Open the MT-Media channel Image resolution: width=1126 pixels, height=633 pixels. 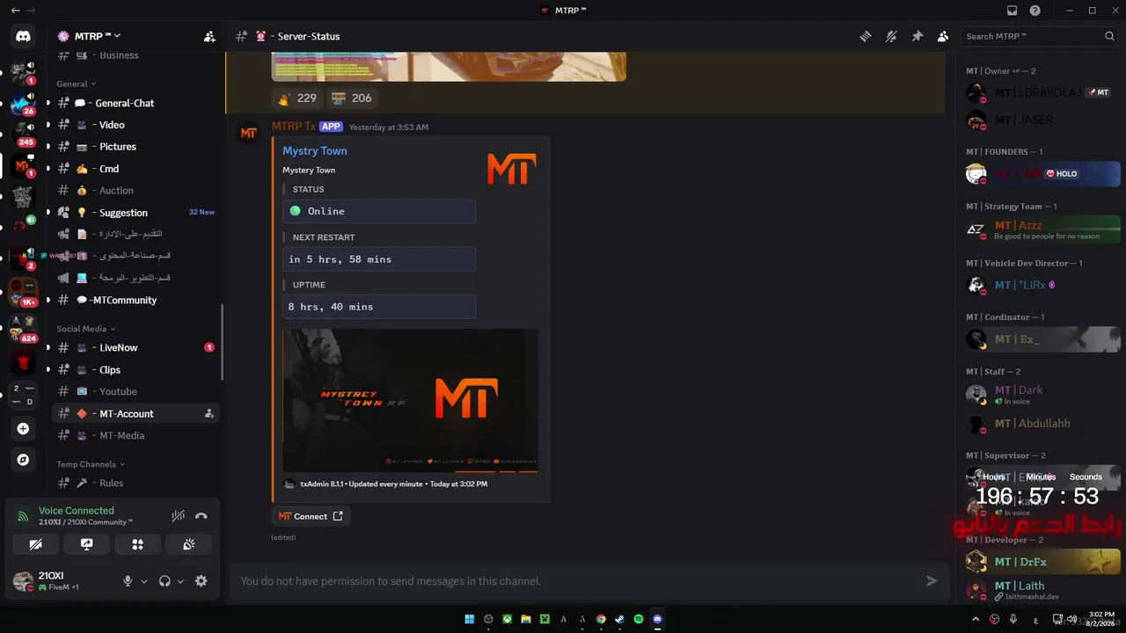135,435
